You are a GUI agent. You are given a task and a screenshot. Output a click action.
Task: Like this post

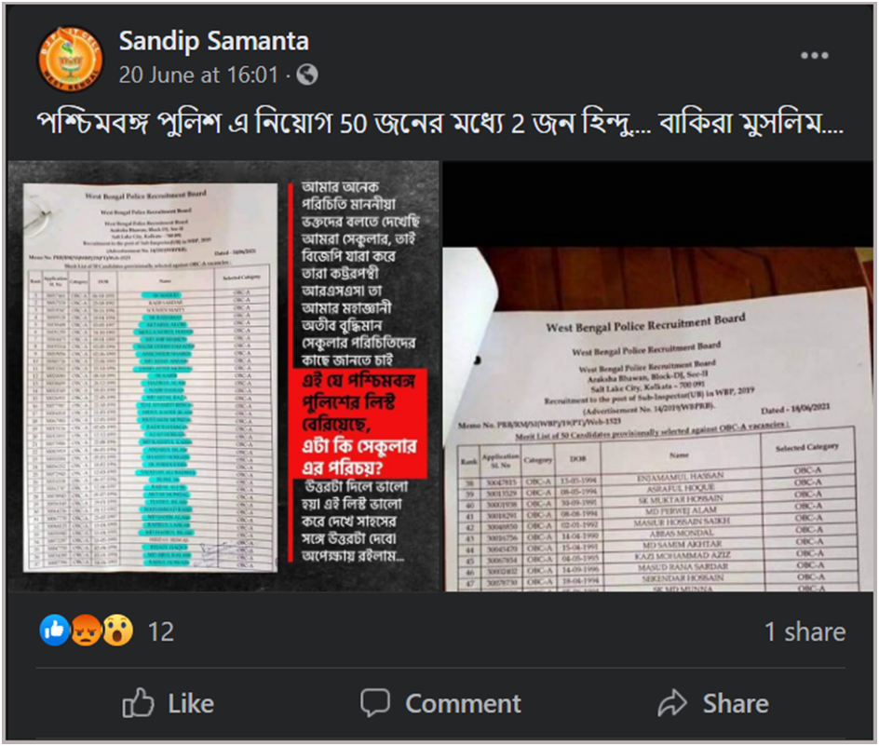tap(169, 703)
